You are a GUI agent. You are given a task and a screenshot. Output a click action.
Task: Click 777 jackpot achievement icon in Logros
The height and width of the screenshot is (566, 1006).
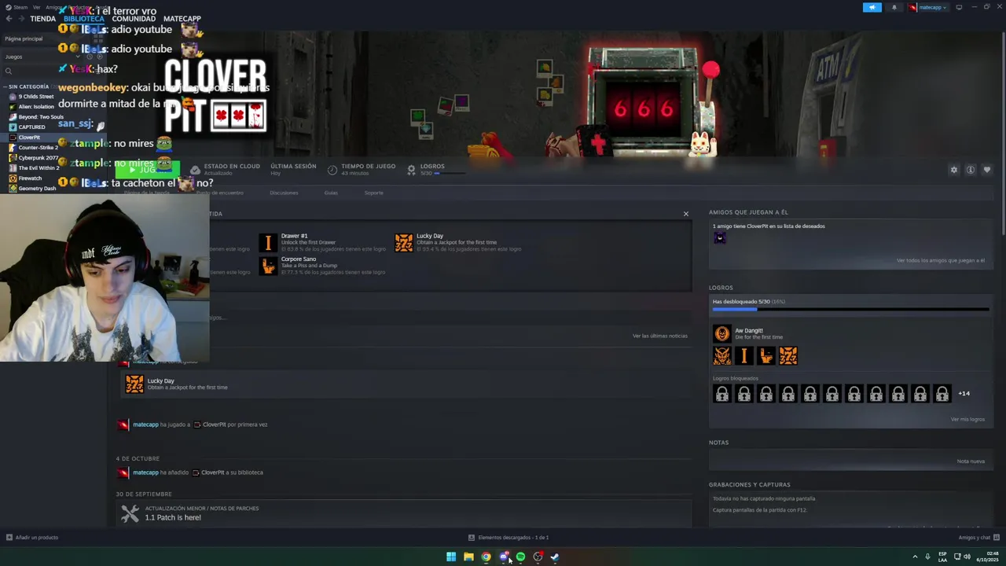(x=788, y=356)
